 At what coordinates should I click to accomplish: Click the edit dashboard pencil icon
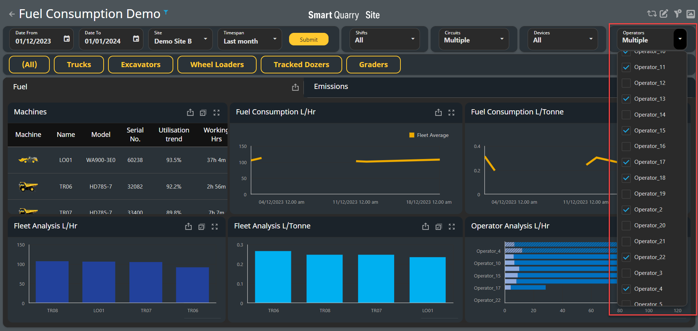pyautogui.click(x=664, y=14)
